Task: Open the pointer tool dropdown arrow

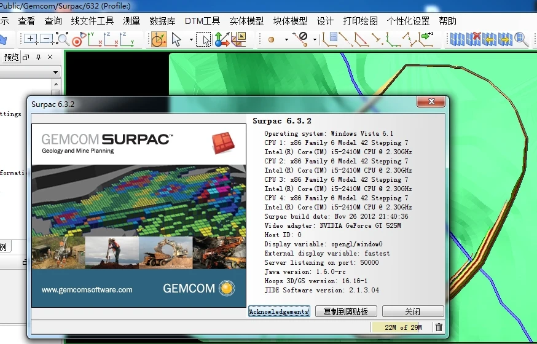Action: point(191,40)
